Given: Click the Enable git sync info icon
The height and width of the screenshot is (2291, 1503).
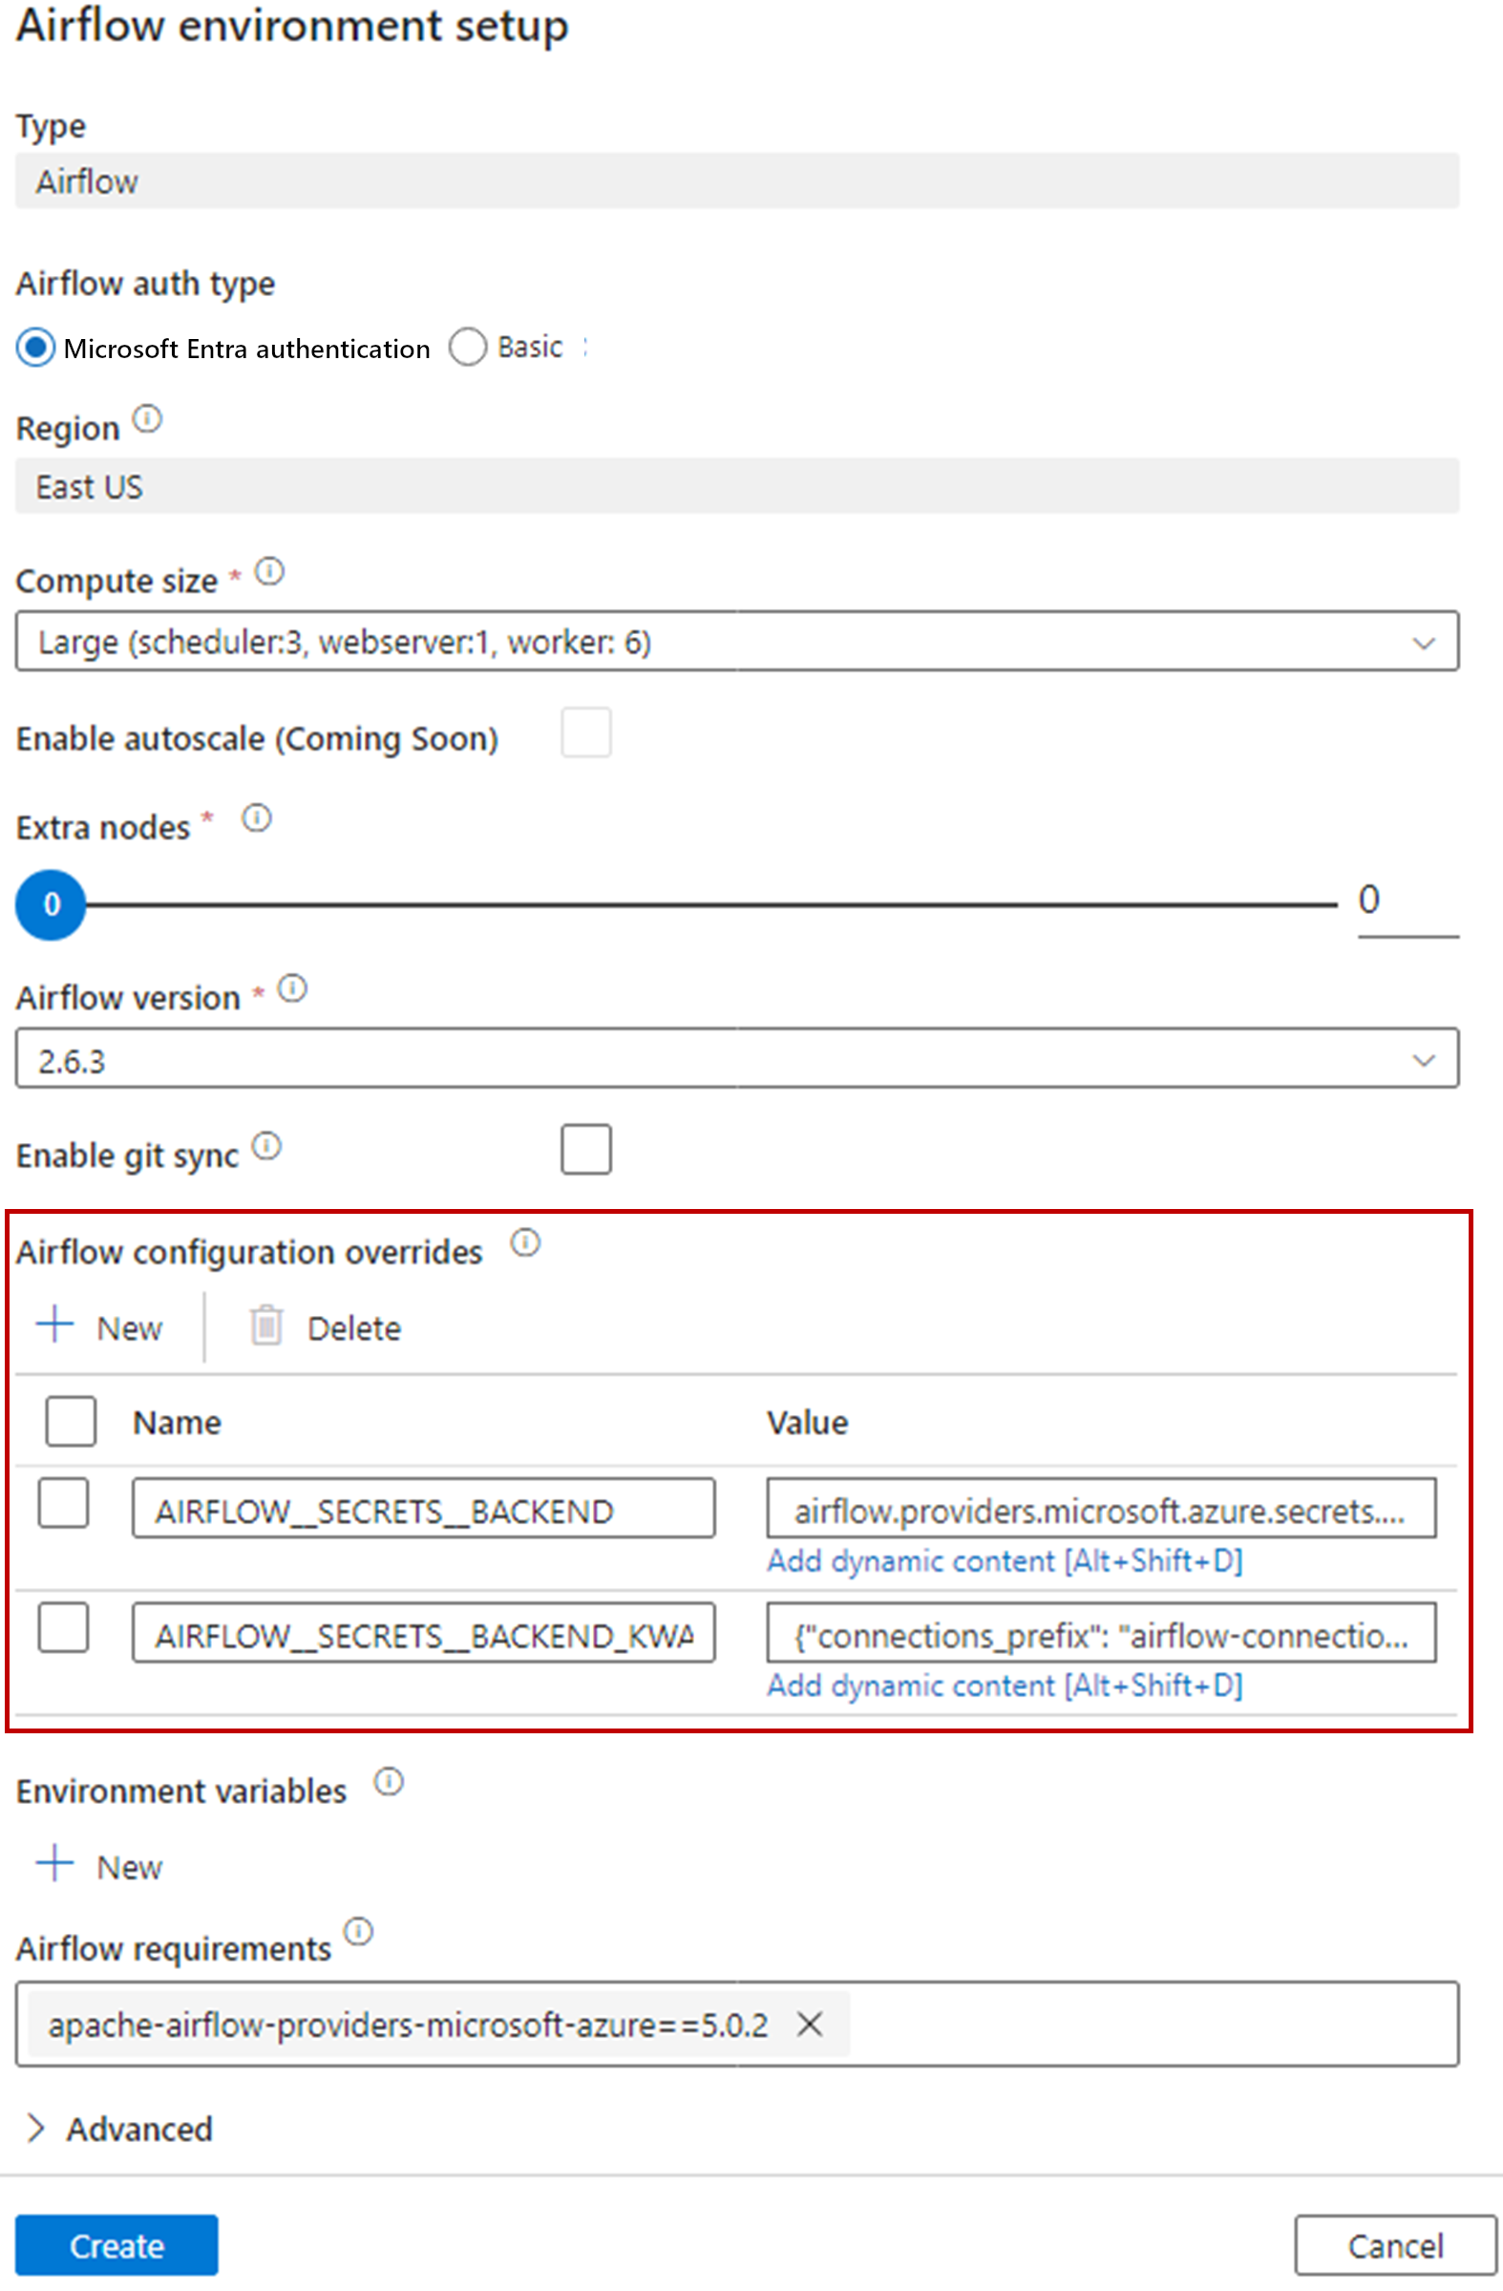Looking at the screenshot, I should click(266, 1147).
